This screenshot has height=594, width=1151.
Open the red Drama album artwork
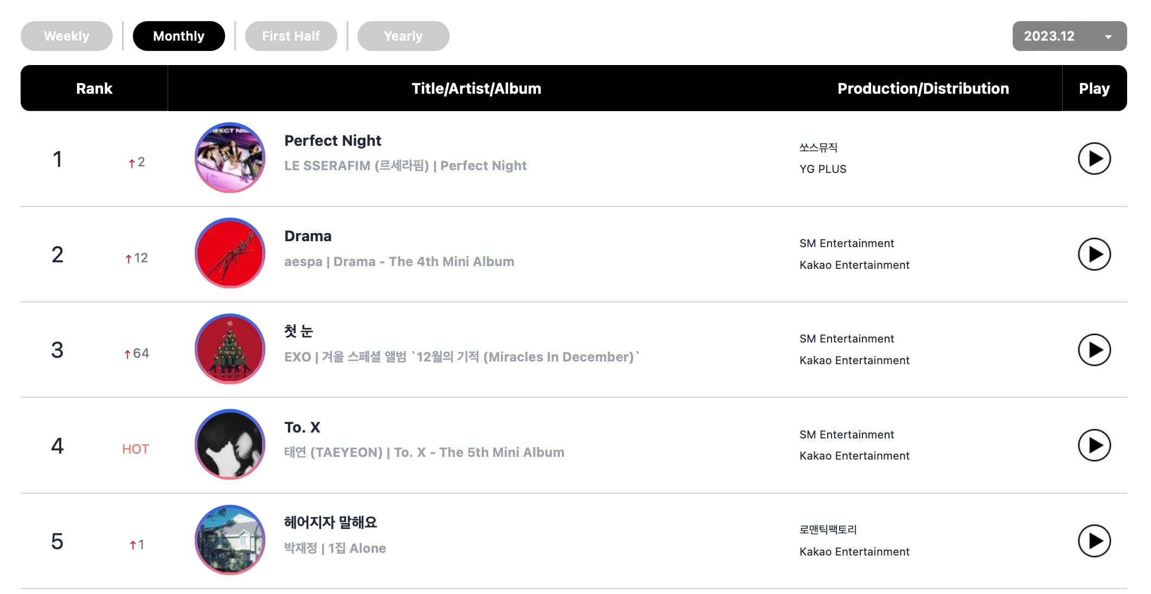230,253
